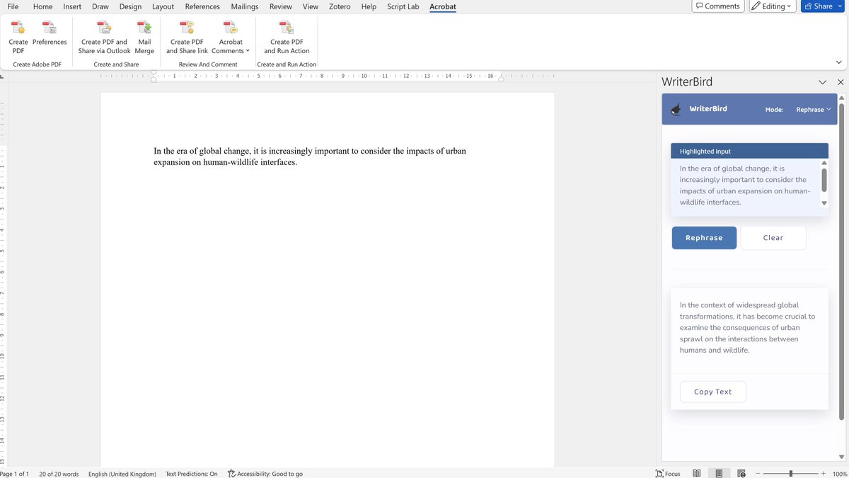
Task: Click the Create PDF icon
Action: [18, 28]
